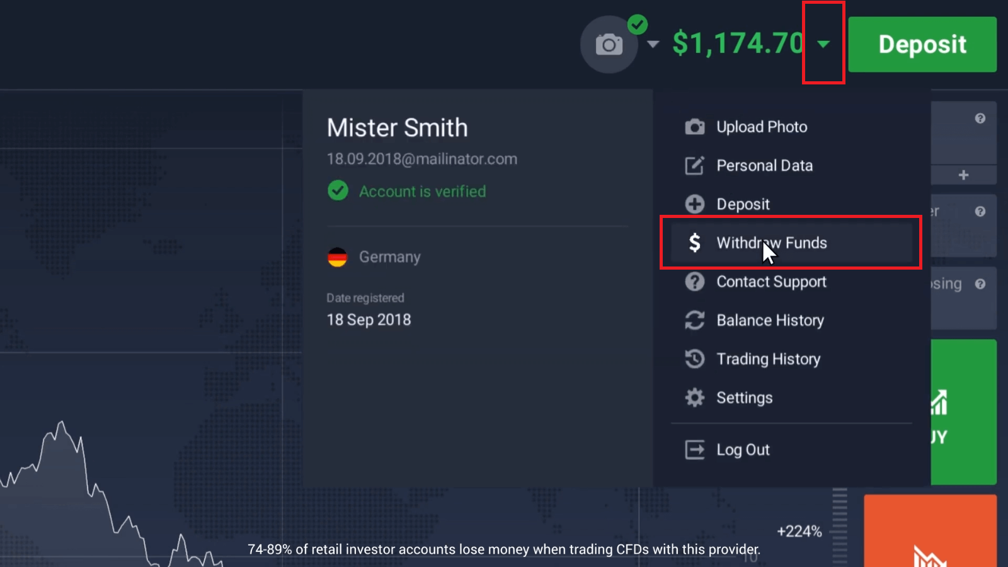The height and width of the screenshot is (567, 1008).
Task: Click the Balance History refresh icon
Action: (x=694, y=320)
